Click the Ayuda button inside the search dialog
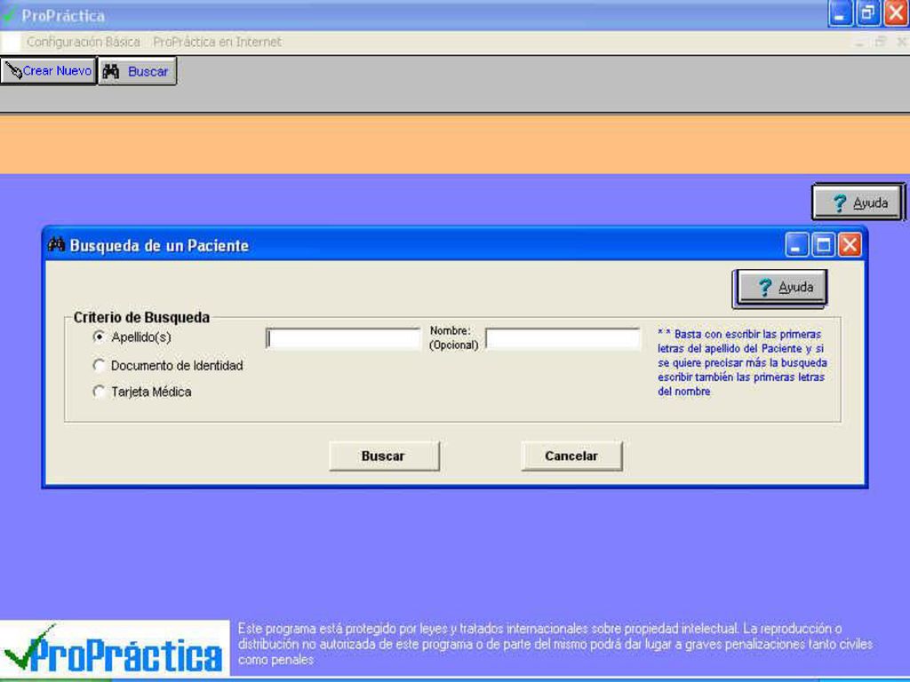910x682 pixels. 782,287
